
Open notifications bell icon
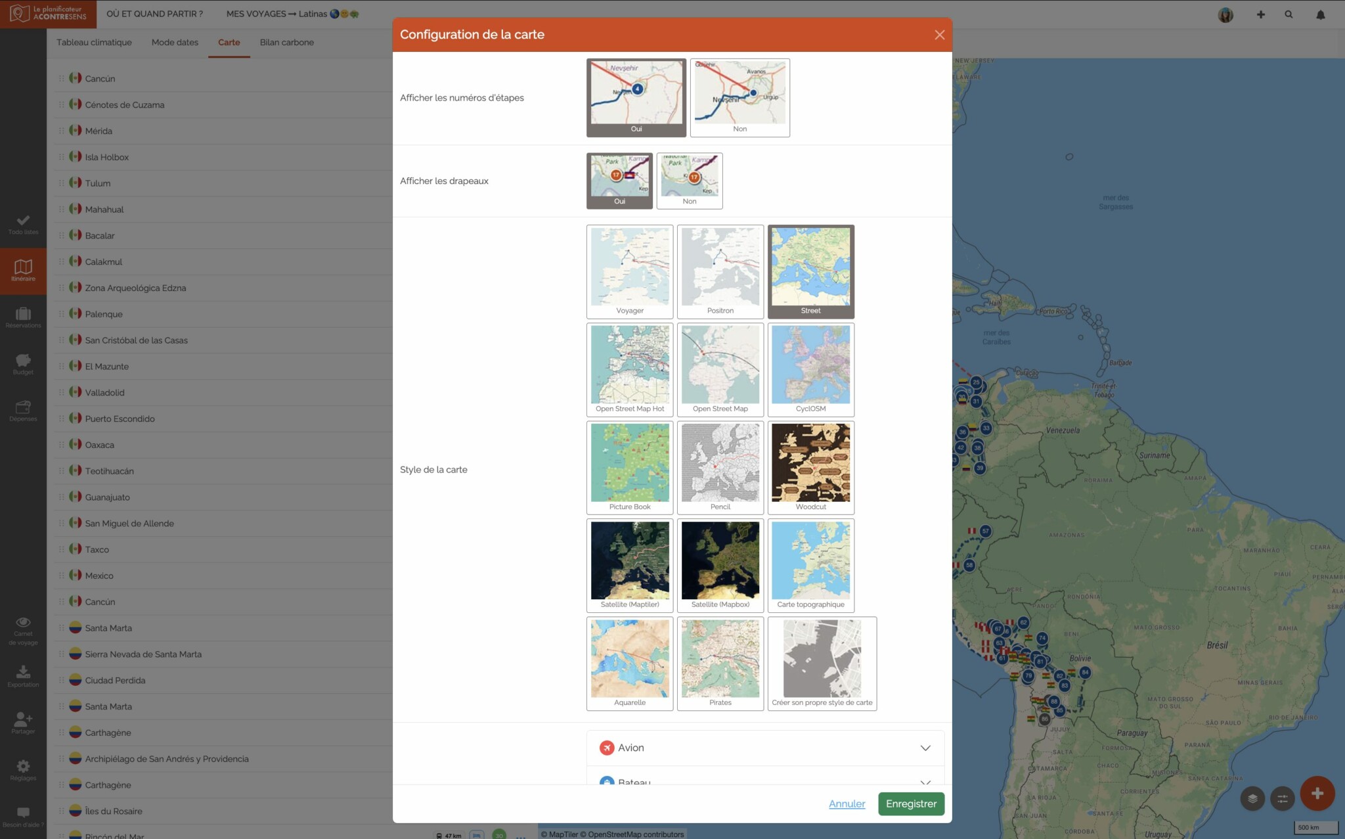[x=1320, y=14]
